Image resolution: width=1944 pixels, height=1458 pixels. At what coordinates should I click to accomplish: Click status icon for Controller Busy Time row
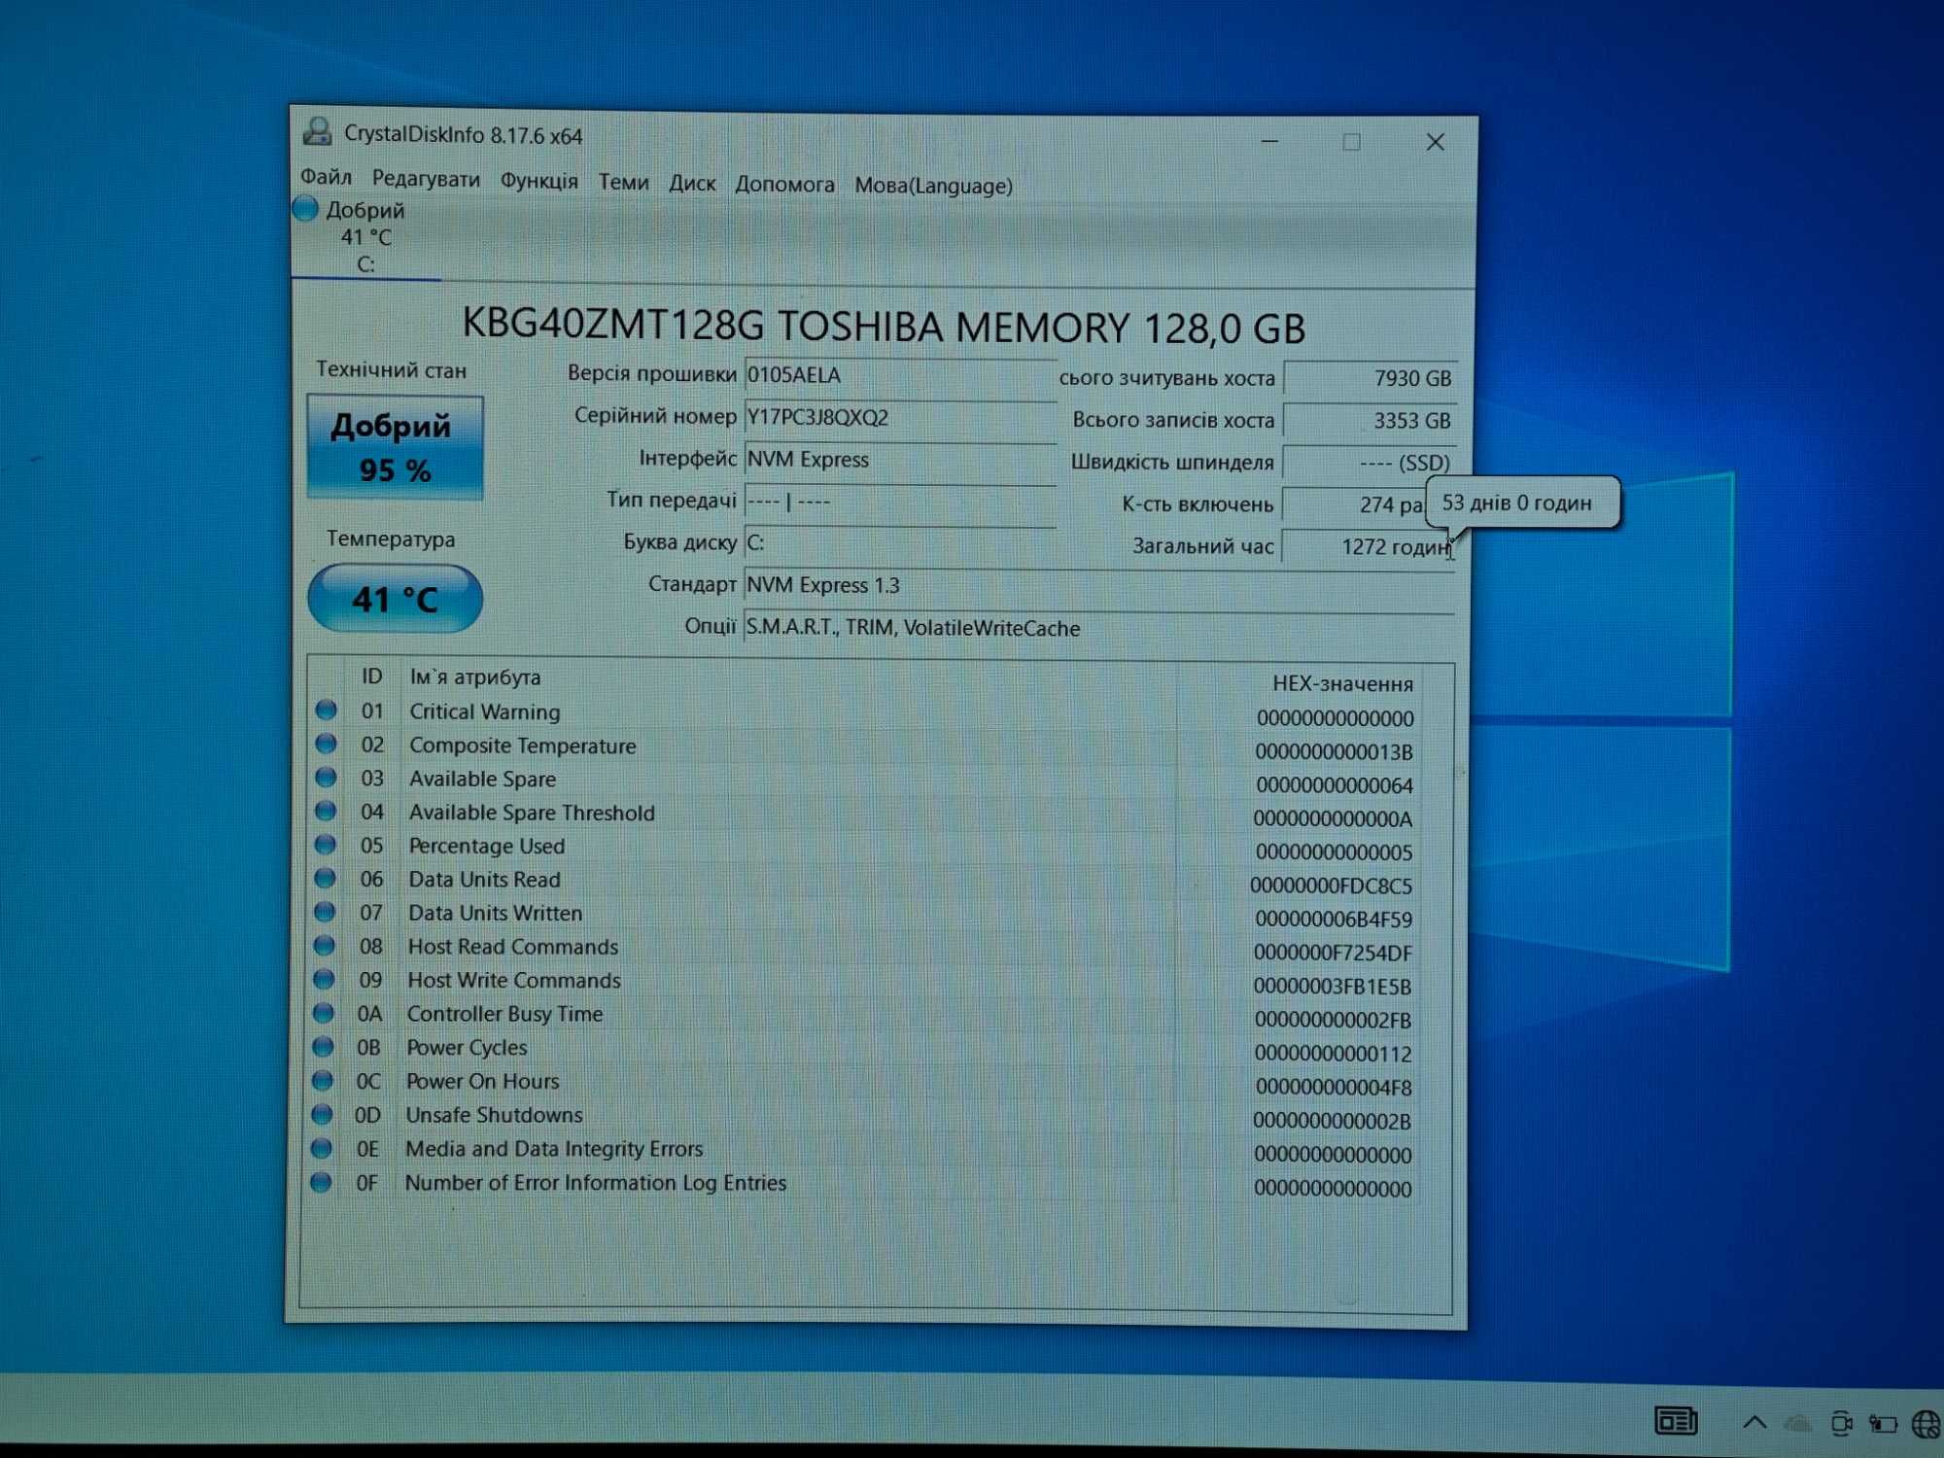(x=324, y=1013)
